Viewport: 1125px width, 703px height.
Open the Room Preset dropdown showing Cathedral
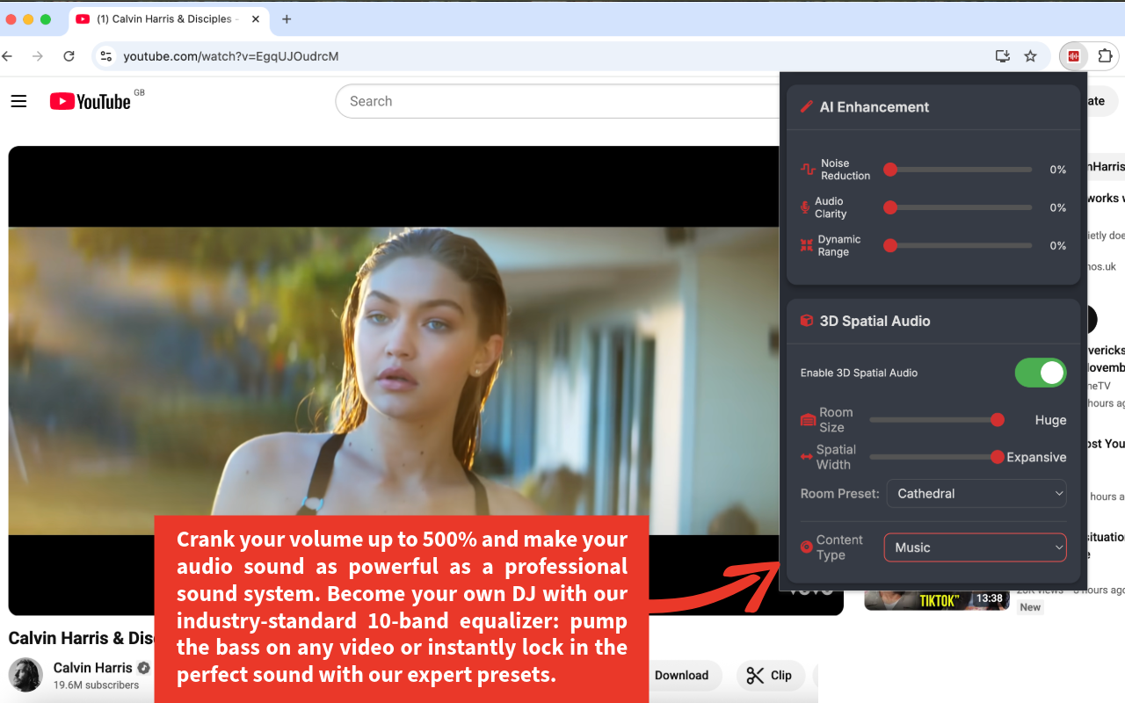[976, 493]
